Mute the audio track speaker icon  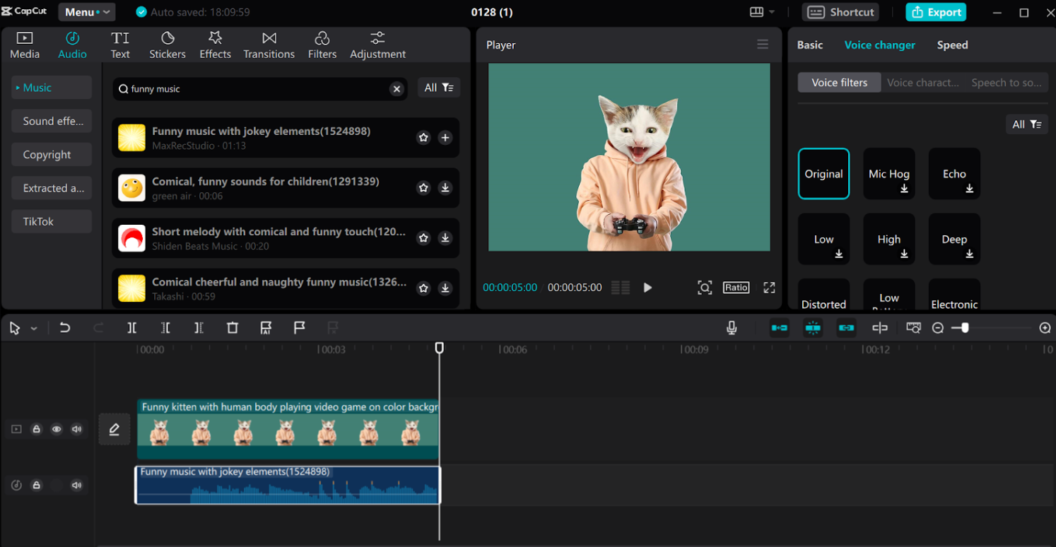pos(77,486)
